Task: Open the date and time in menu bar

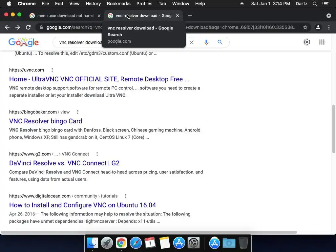Action: pos(271,4)
